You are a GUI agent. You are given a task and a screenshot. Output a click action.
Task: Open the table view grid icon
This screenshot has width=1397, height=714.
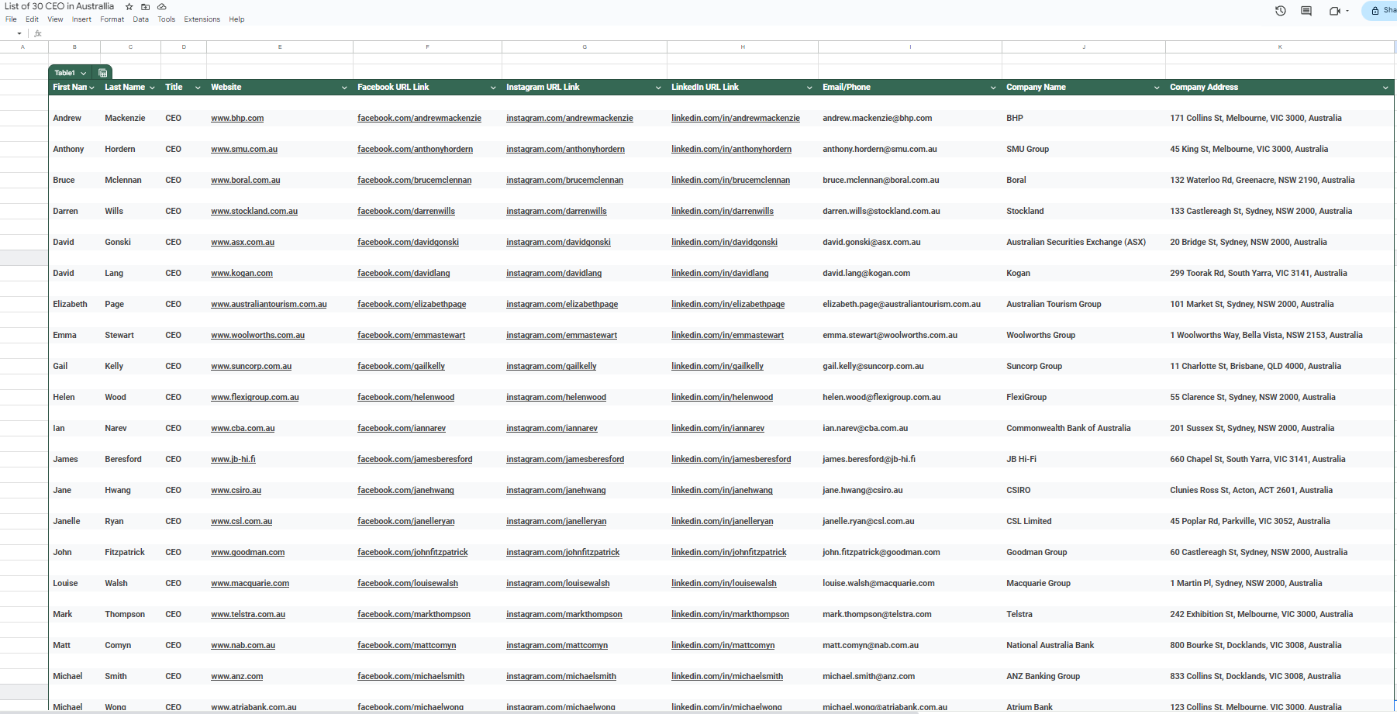(x=102, y=73)
